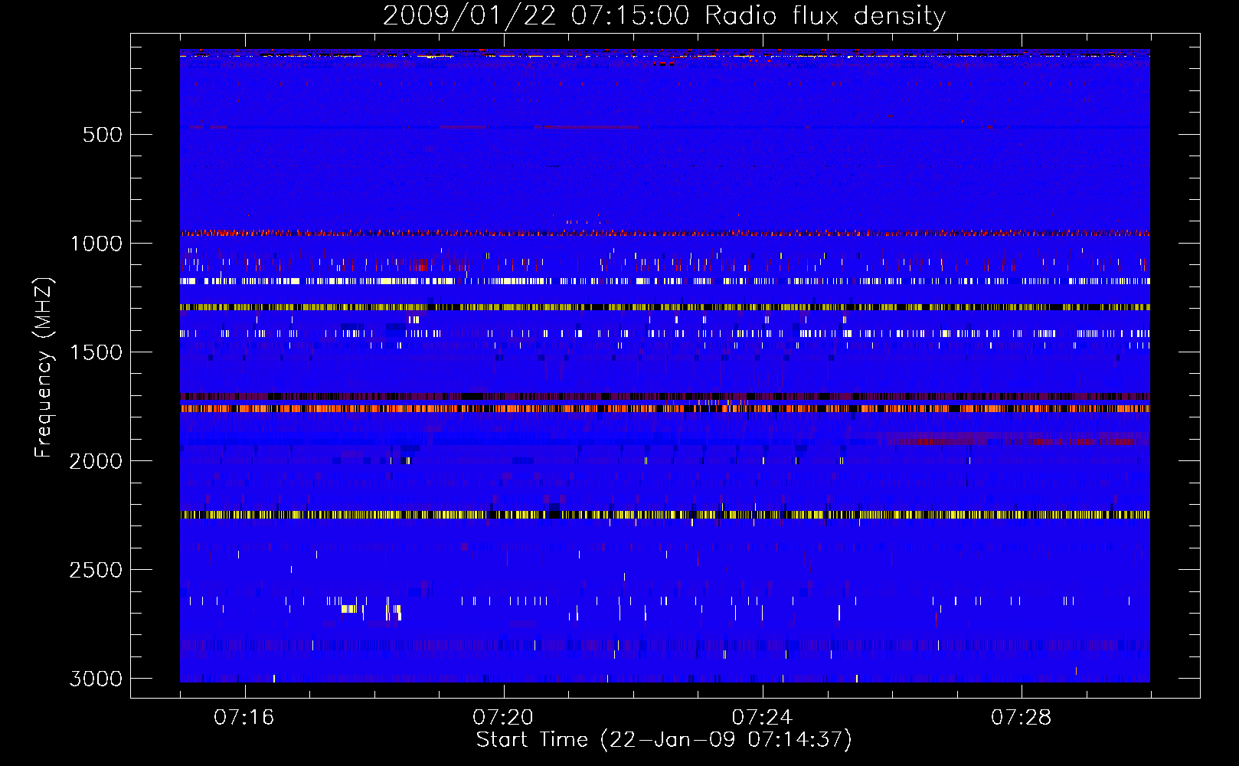
Task: Click the 500 frequency tick label
Action: (x=103, y=135)
